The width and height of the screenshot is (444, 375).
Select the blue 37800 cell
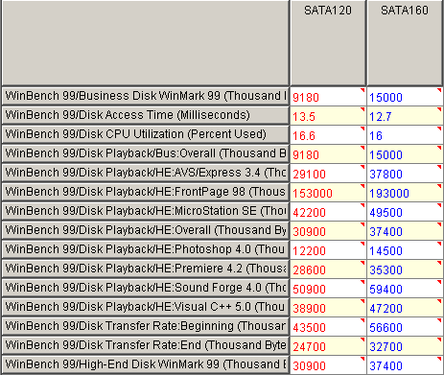pyautogui.click(x=405, y=173)
